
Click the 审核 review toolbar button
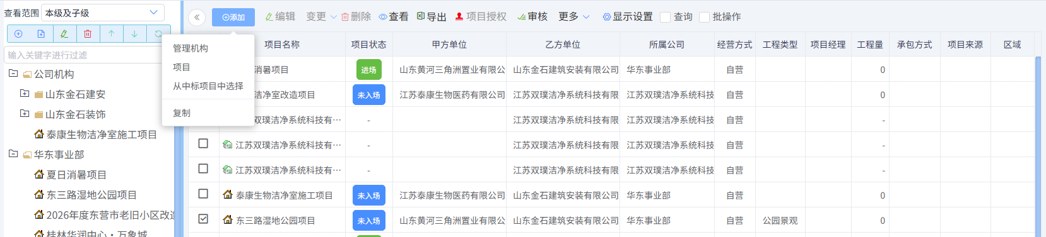coord(532,17)
